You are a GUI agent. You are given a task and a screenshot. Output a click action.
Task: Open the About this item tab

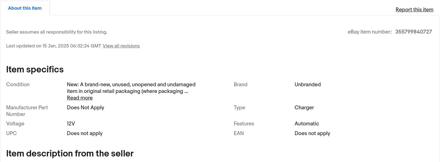click(x=25, y=8)
